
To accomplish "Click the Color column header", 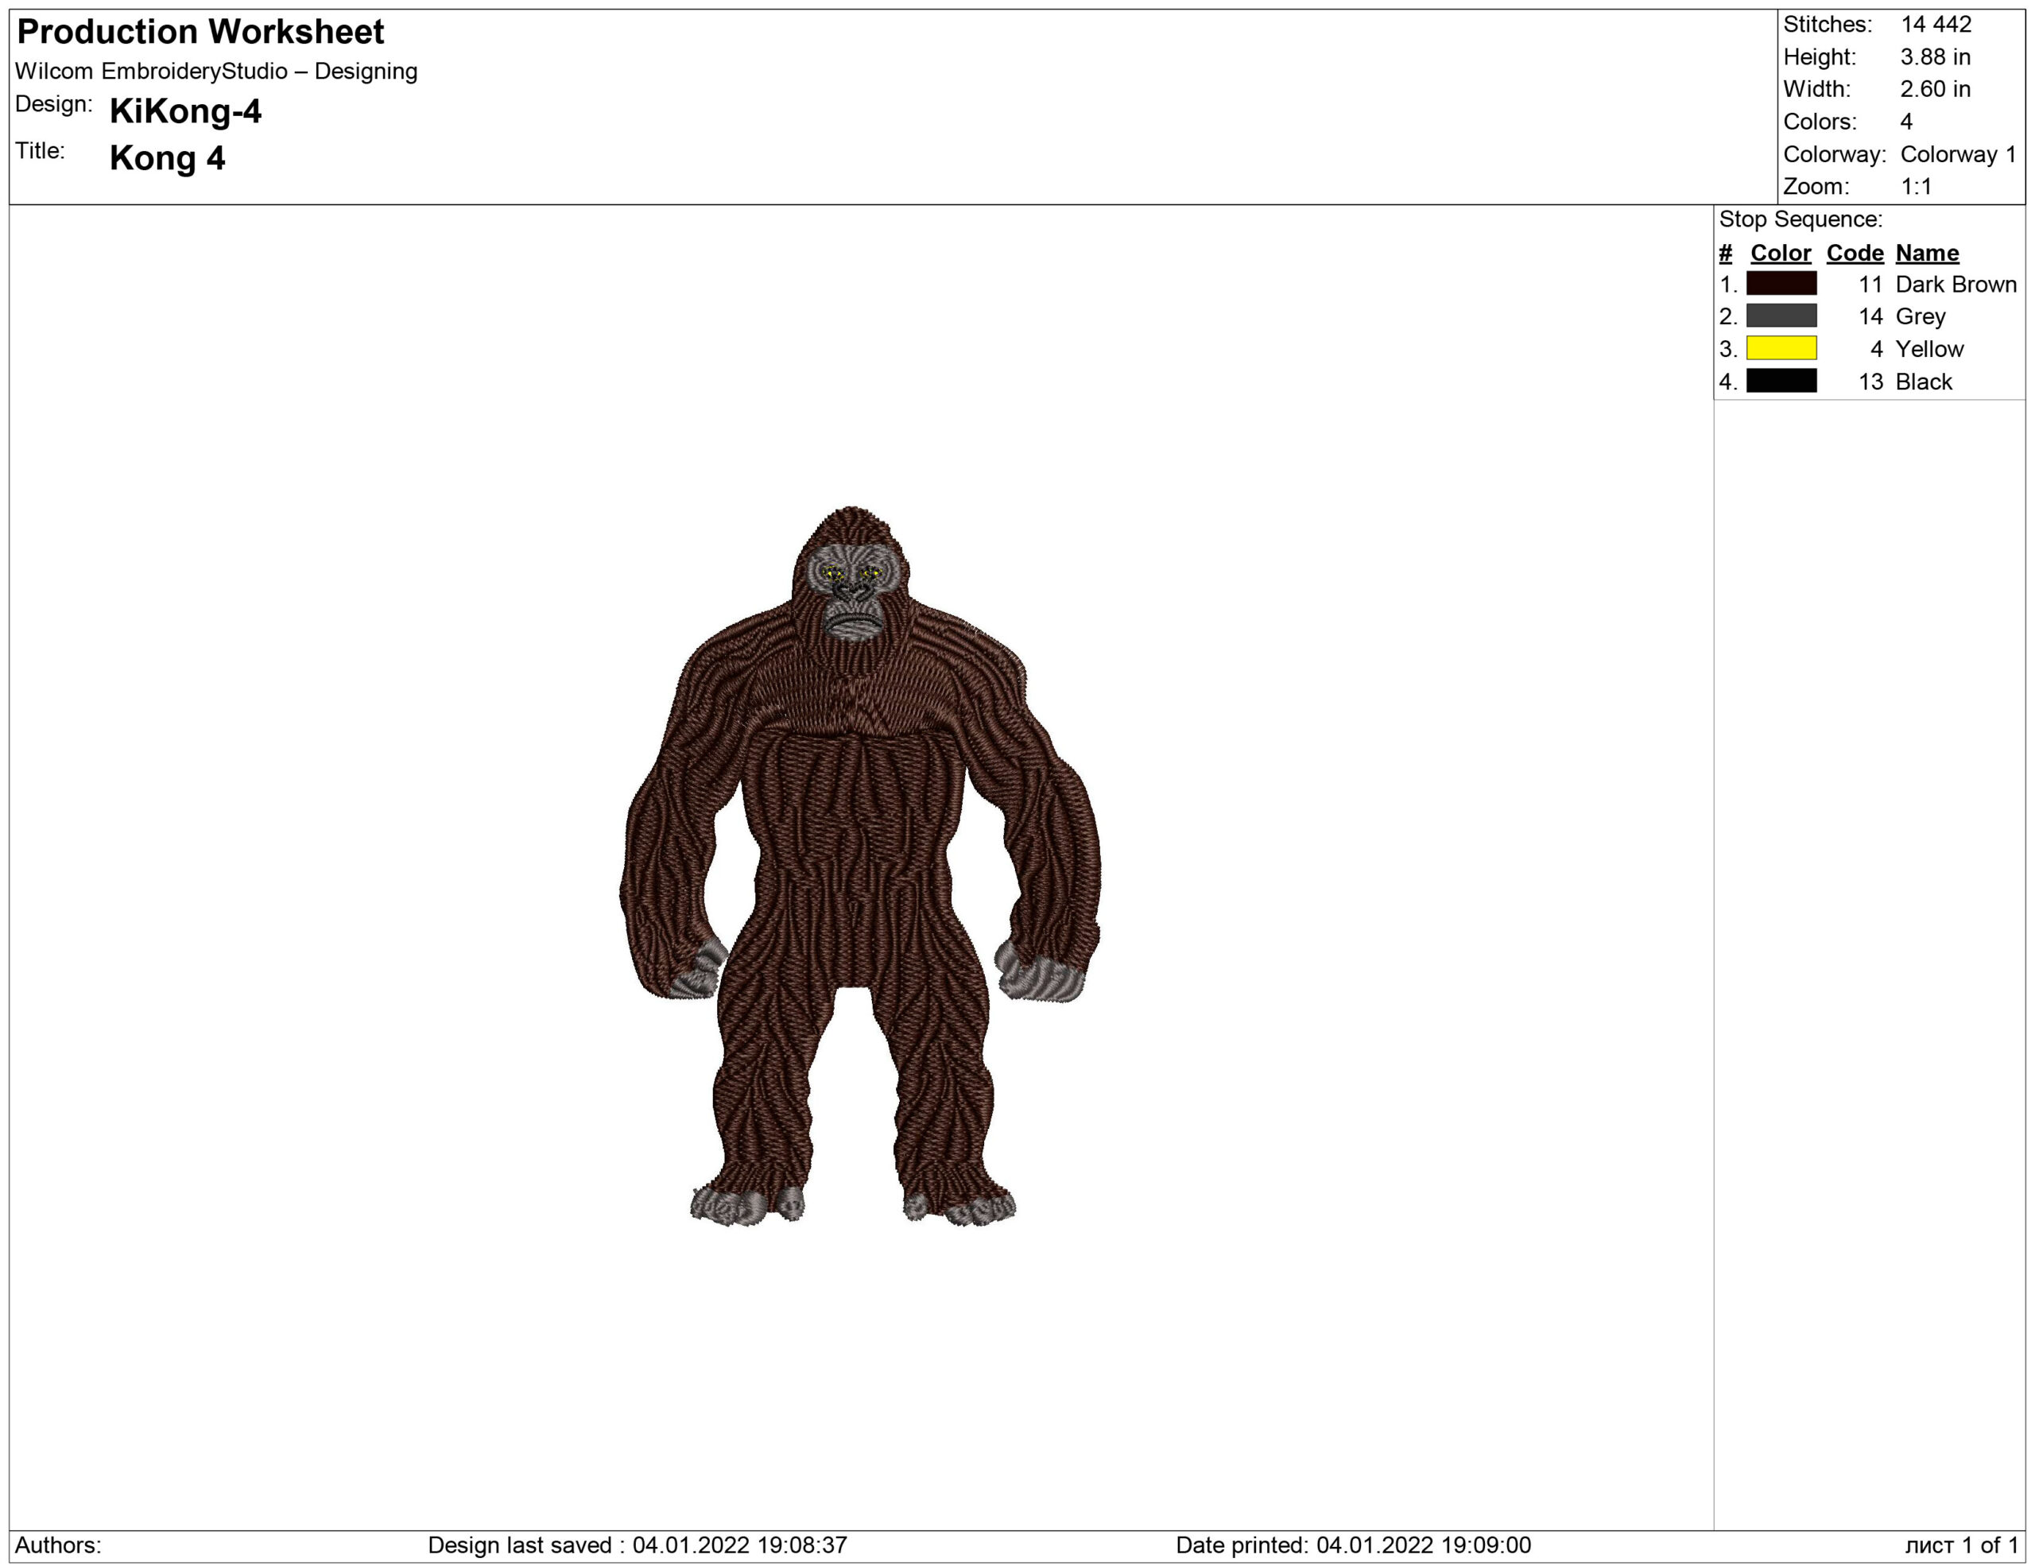I will (x=1780, y=253).
